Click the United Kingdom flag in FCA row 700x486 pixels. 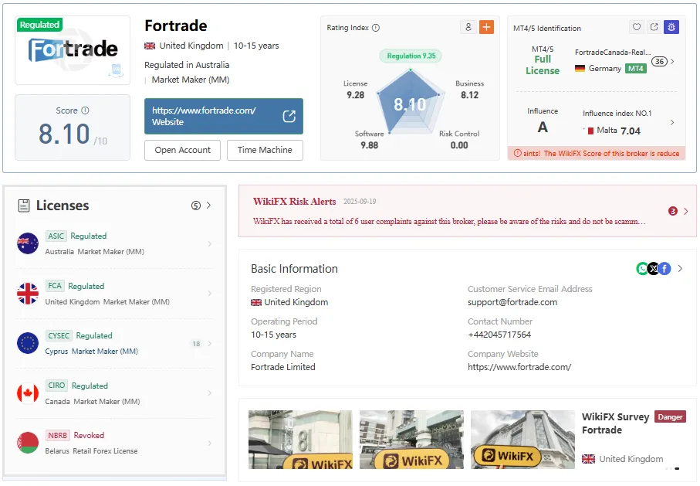coord(28,294)
